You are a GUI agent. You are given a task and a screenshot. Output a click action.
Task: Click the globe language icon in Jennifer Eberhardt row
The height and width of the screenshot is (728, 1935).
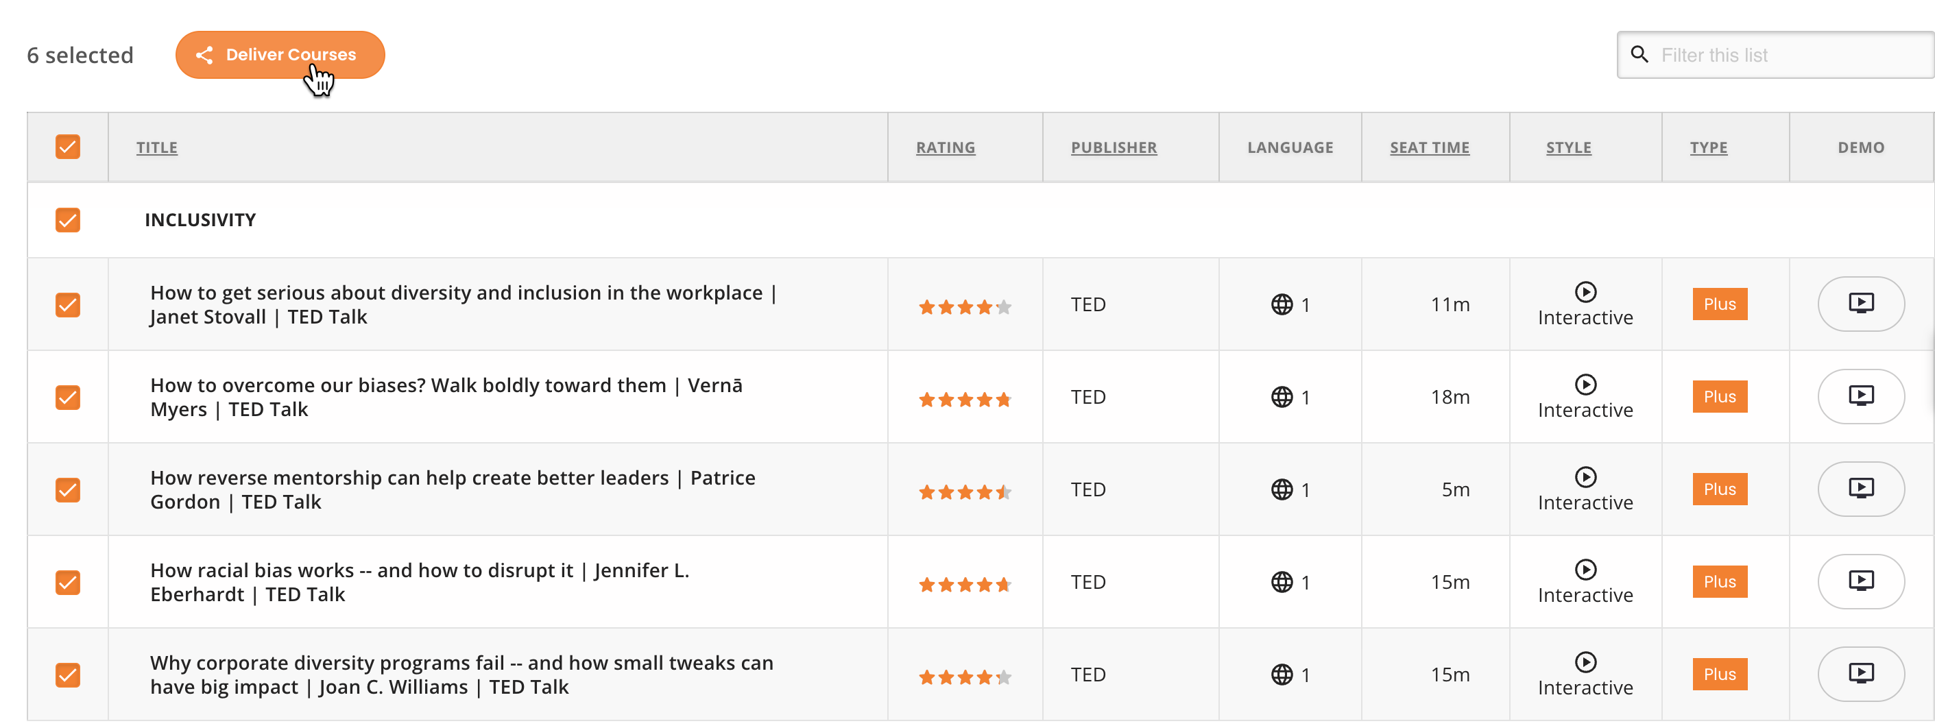click(1282, 581)
